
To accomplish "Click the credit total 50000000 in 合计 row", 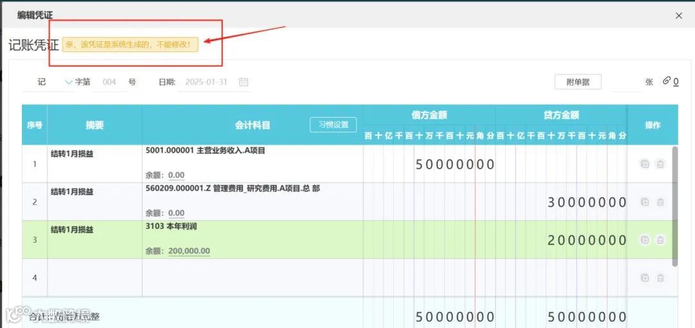I will tap(587, 317).
